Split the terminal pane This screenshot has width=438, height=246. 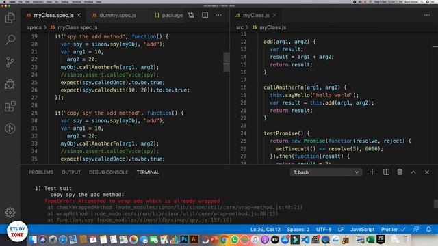coord(386,172)
